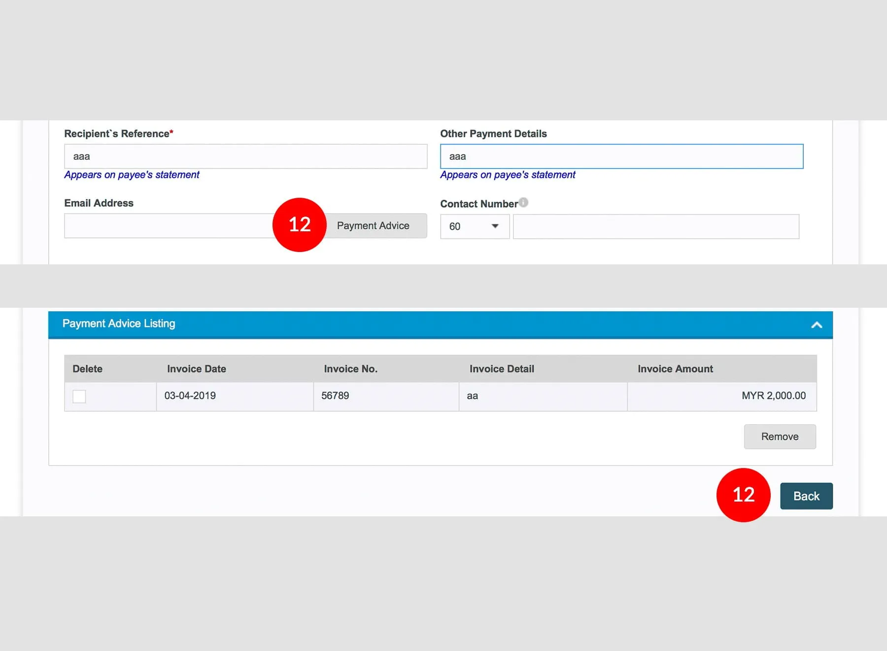The width and height of the screenshot is (887, 651).
Task: Focus the Recipient's Reference field
Action: point(245,157)
